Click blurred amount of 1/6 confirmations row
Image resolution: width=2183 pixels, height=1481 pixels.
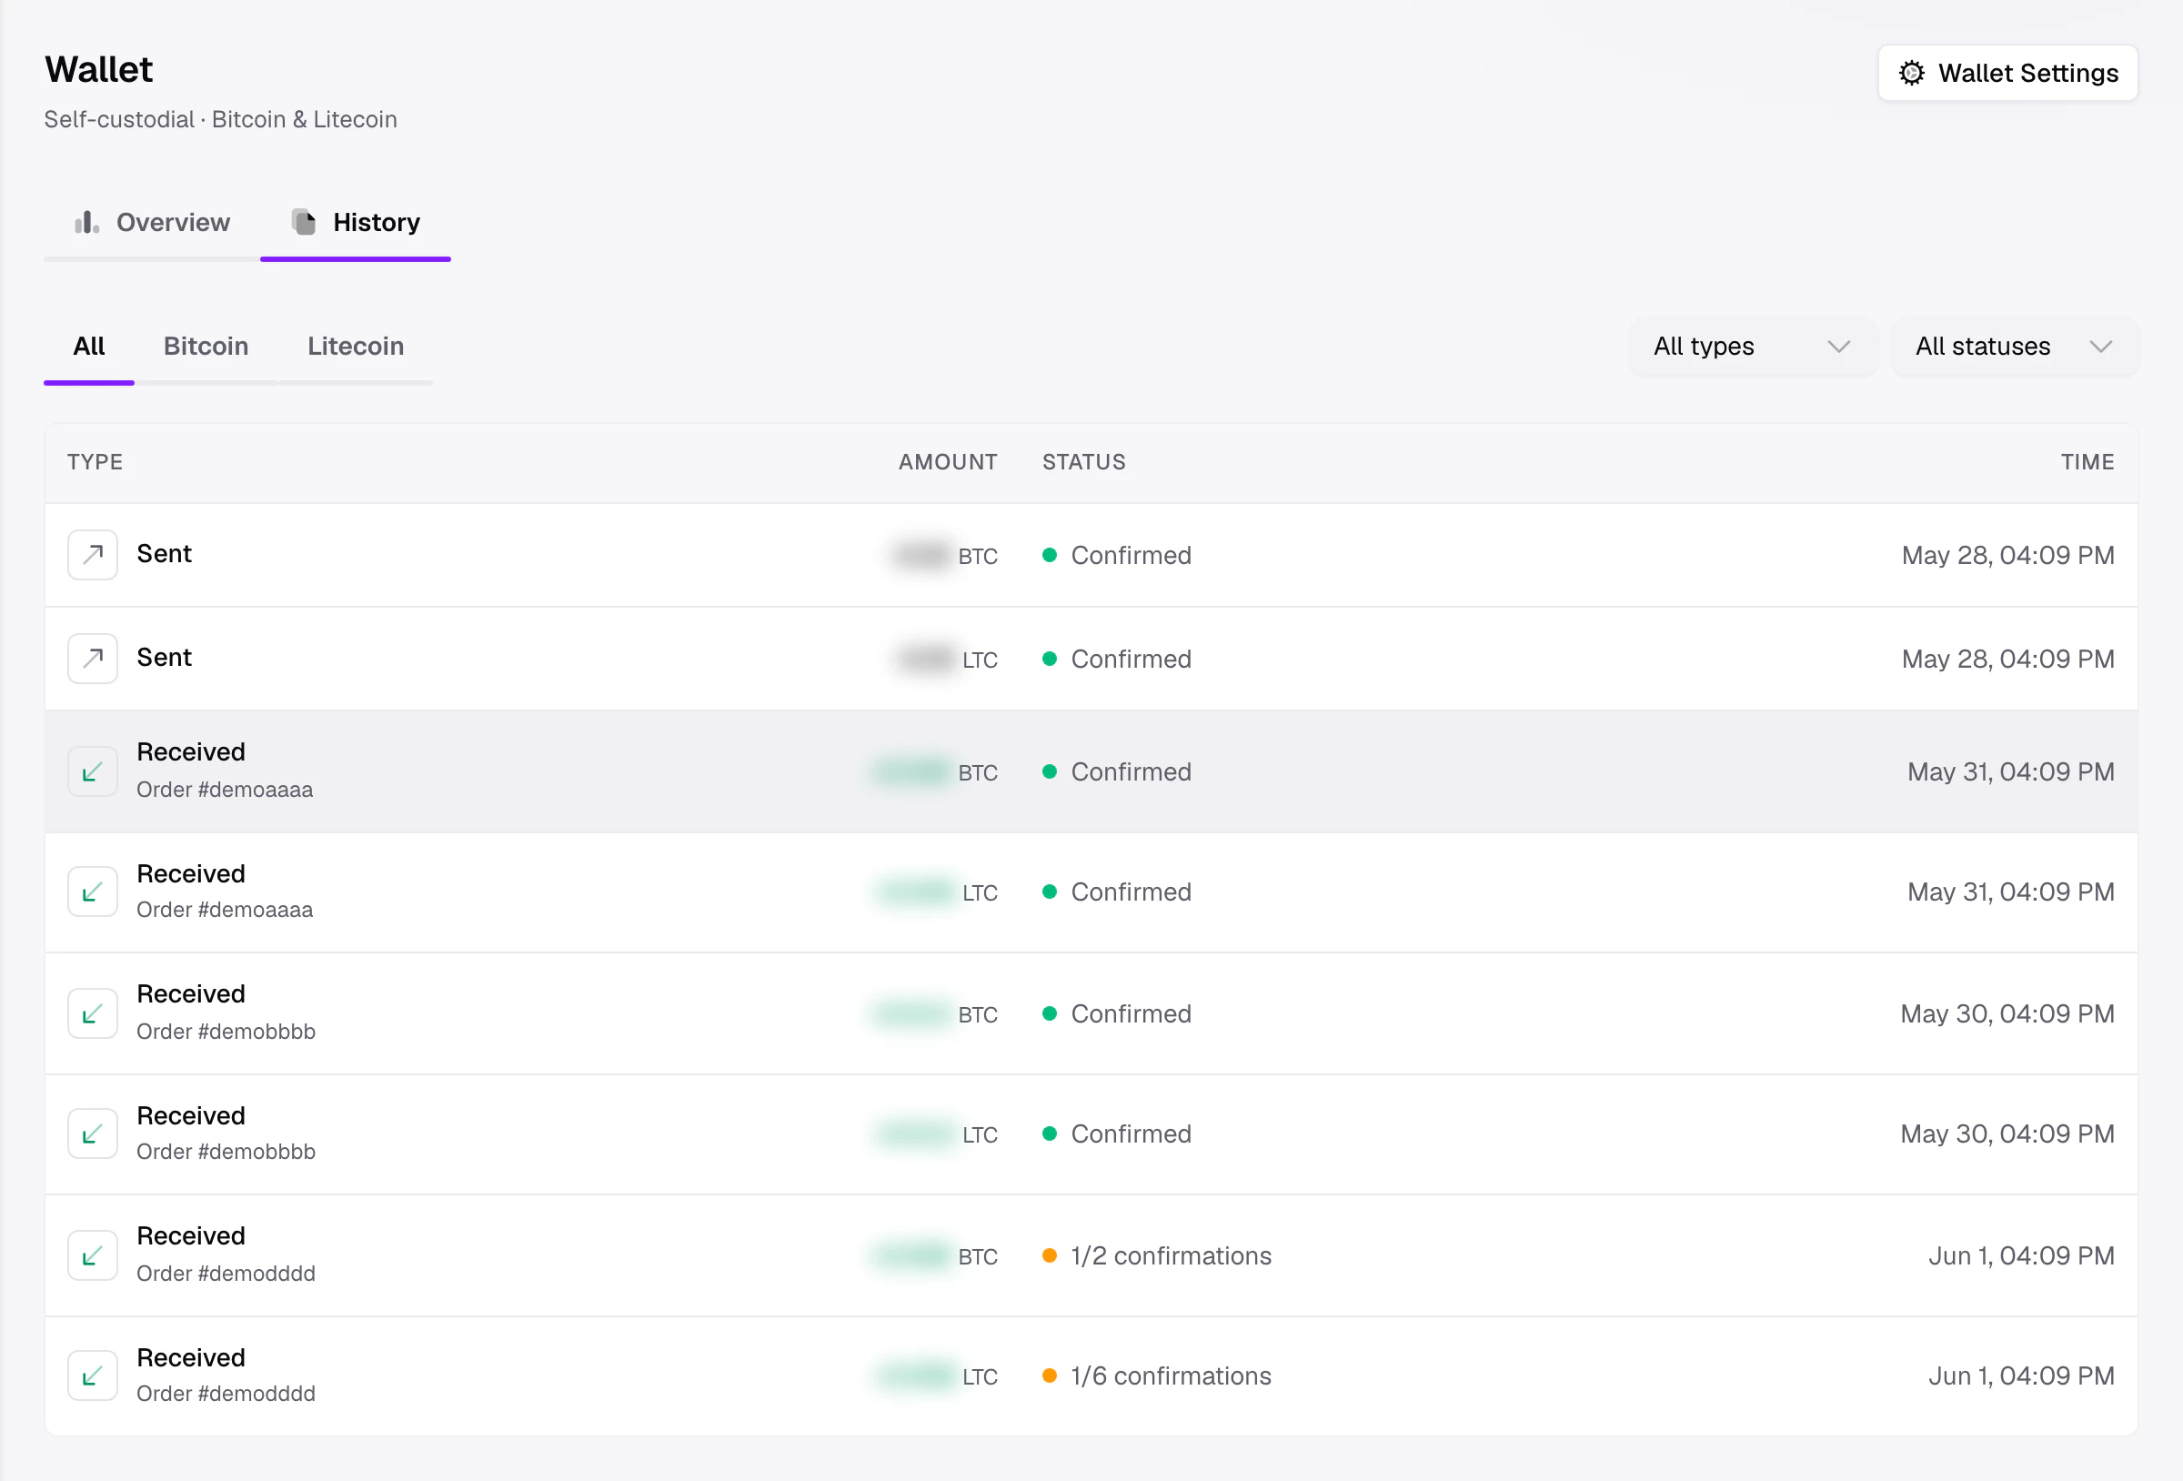[916, 1376]
